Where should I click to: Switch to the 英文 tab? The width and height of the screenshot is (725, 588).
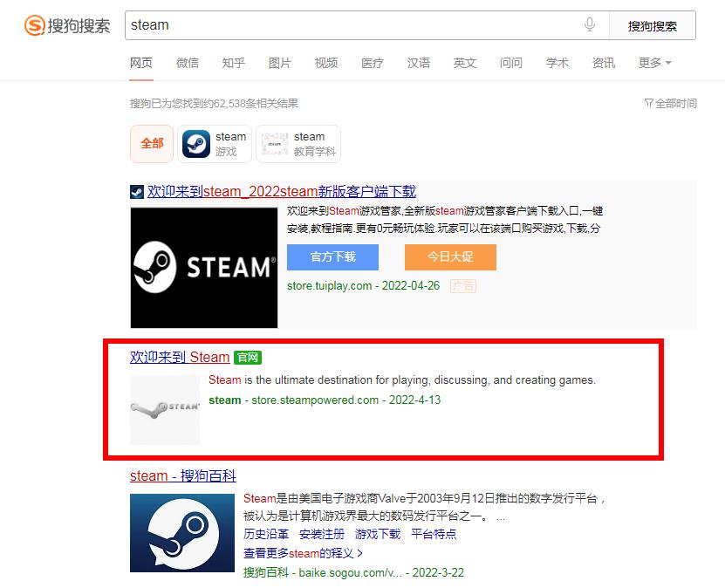465,63
